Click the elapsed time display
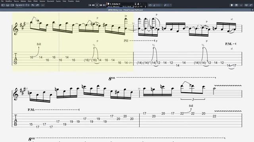The height and width of the screenshot is (142, 254). 127,7
